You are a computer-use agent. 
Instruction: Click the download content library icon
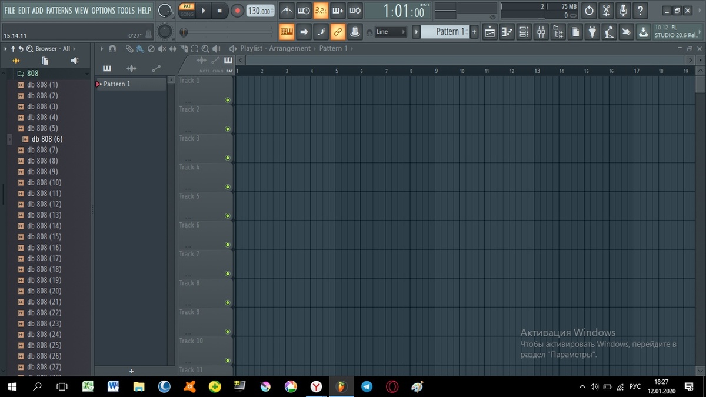(x=644, y=32)
